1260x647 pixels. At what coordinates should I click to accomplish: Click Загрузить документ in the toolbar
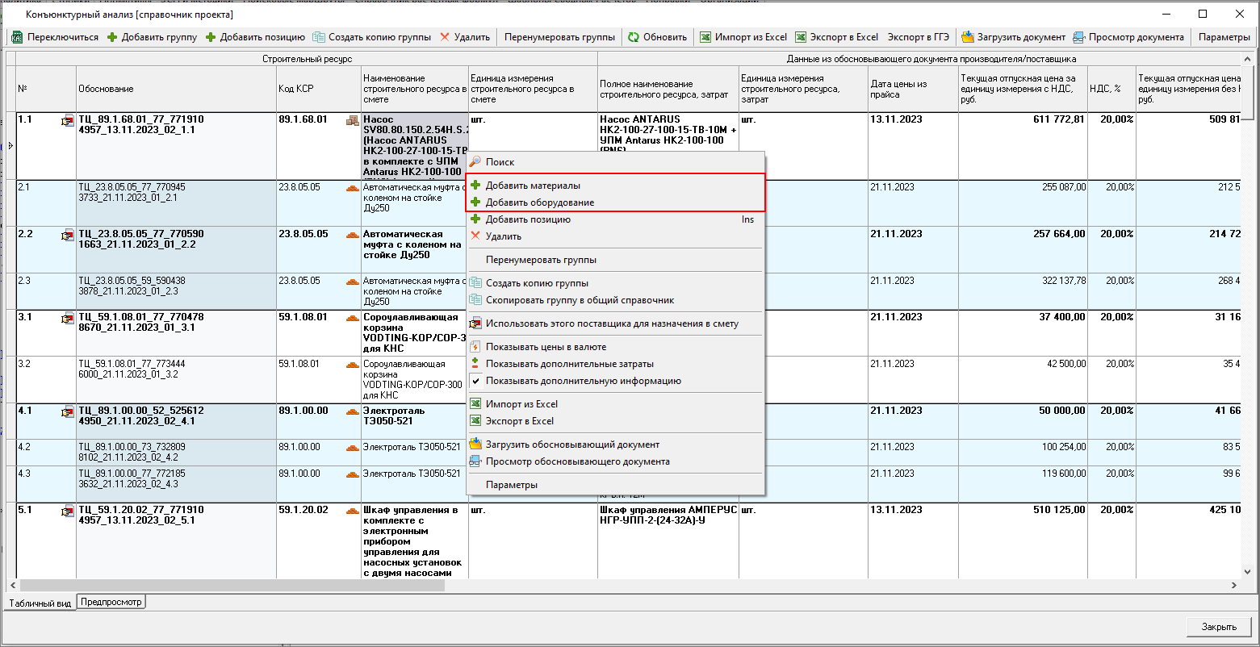1013,37
